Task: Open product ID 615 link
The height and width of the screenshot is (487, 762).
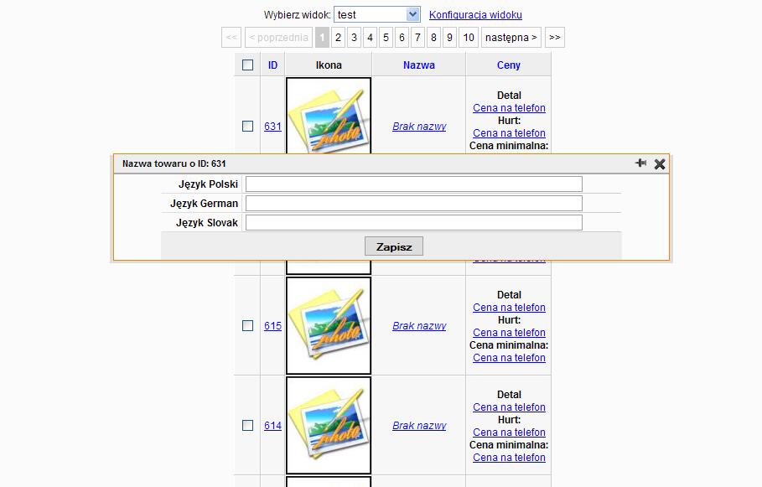Action: pyautogui.click(x=272, y=325)
